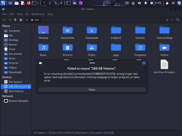Image resolution: width=182 pixels, height=136 pixels.
Task: Select 286 GB Volume device
Action: [x=16, y=86]
